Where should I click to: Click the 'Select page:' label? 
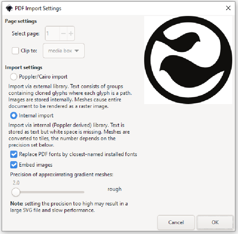26,34
